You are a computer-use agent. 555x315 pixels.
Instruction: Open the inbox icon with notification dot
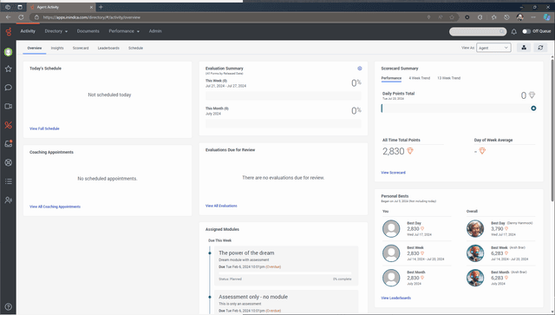point(8,144)
